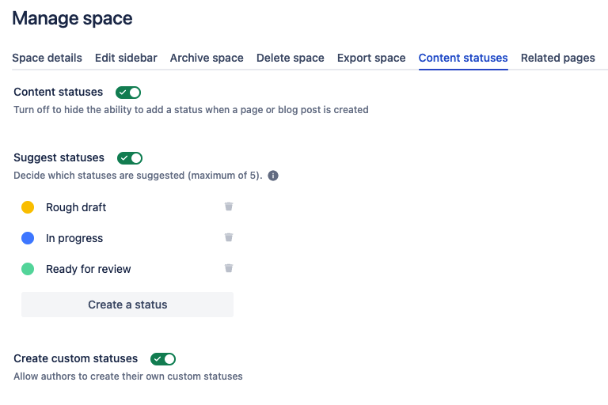The image size is (608, 405).
Task: Disable the Suggest statuses toggle
Action: [x=130, y=158]
